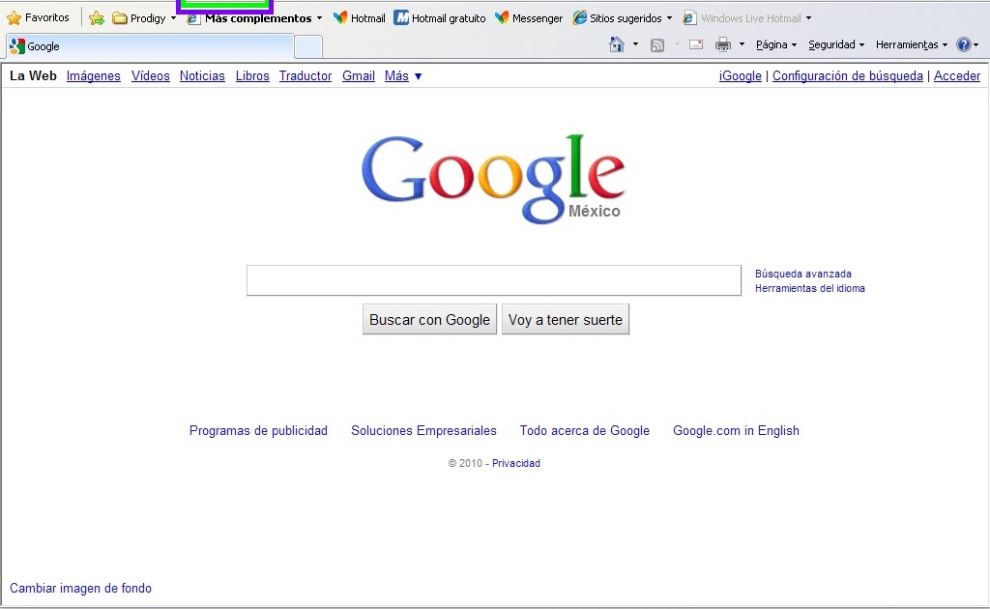Image resolution: width=990 pixels, height=609 pixels.
Task: Expand the Prodigy folder dropdown arrow
Action: click(x=174, y=18)
